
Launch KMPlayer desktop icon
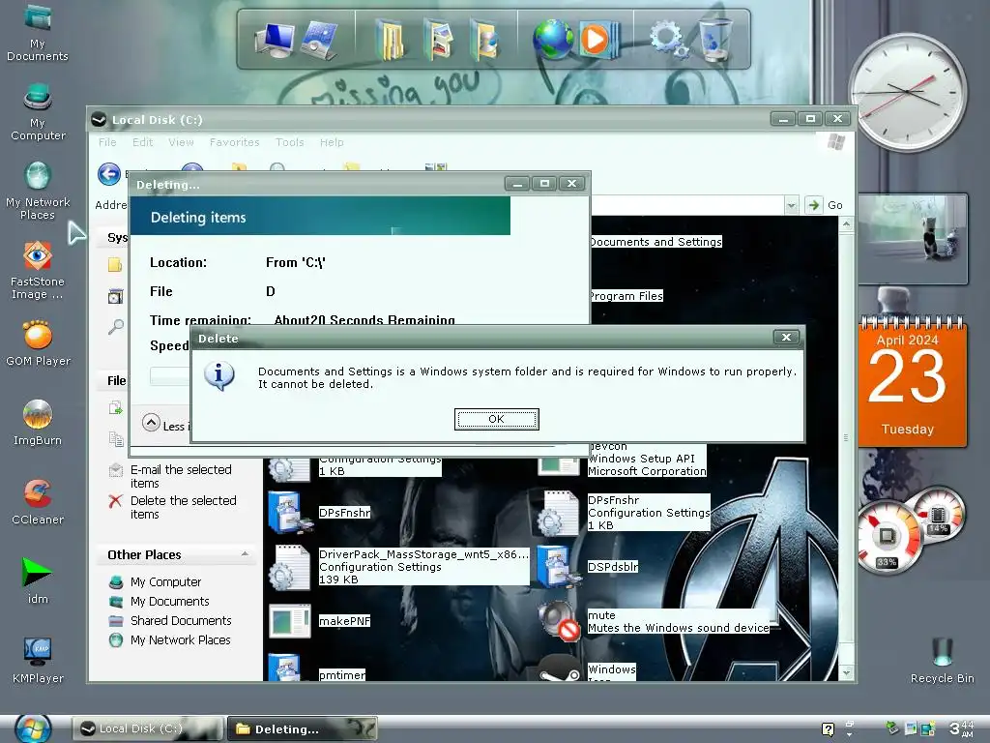tap(38, 661)
